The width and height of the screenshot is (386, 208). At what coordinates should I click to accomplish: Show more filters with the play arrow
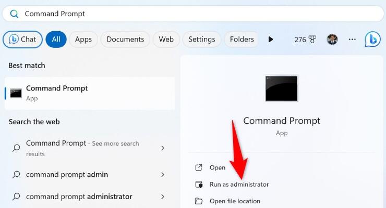(x=271, y=39)
